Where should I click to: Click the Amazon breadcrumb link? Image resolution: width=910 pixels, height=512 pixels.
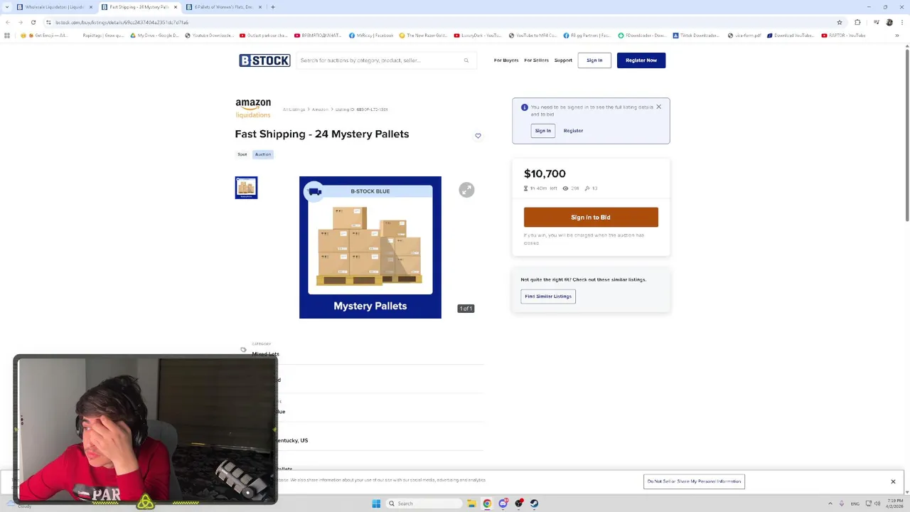(x=320, y=110)
